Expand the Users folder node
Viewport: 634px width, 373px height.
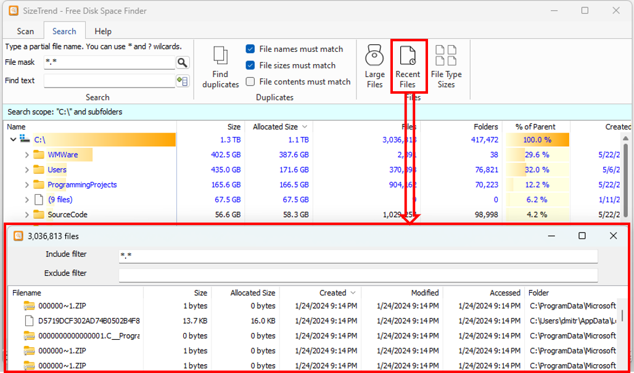[x=27, y=170]
